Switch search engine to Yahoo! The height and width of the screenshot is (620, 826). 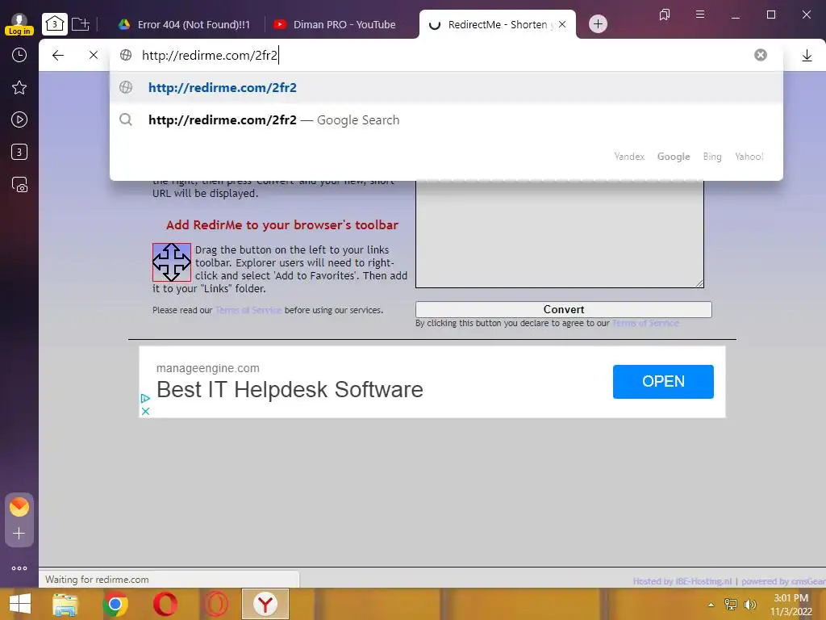(749, 157)
